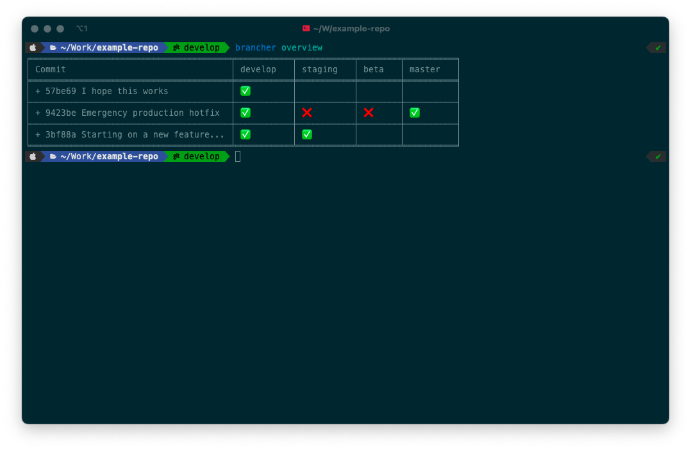Click beta red cross for commit 9423be
Screen dimensions: 691x451
coord(369,113)
